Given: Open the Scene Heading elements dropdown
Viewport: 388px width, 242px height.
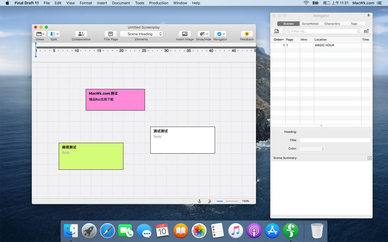Looking at the screenshot, I should tap(141, 34).
